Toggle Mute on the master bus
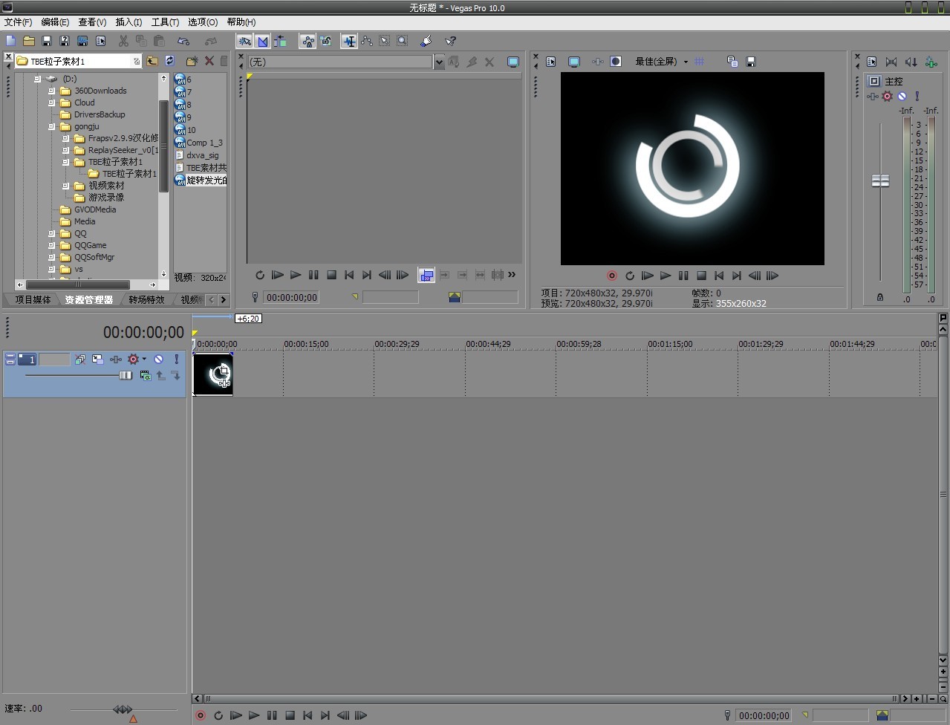This screenshot has height=725, width=950. click(x=902, y=96)
